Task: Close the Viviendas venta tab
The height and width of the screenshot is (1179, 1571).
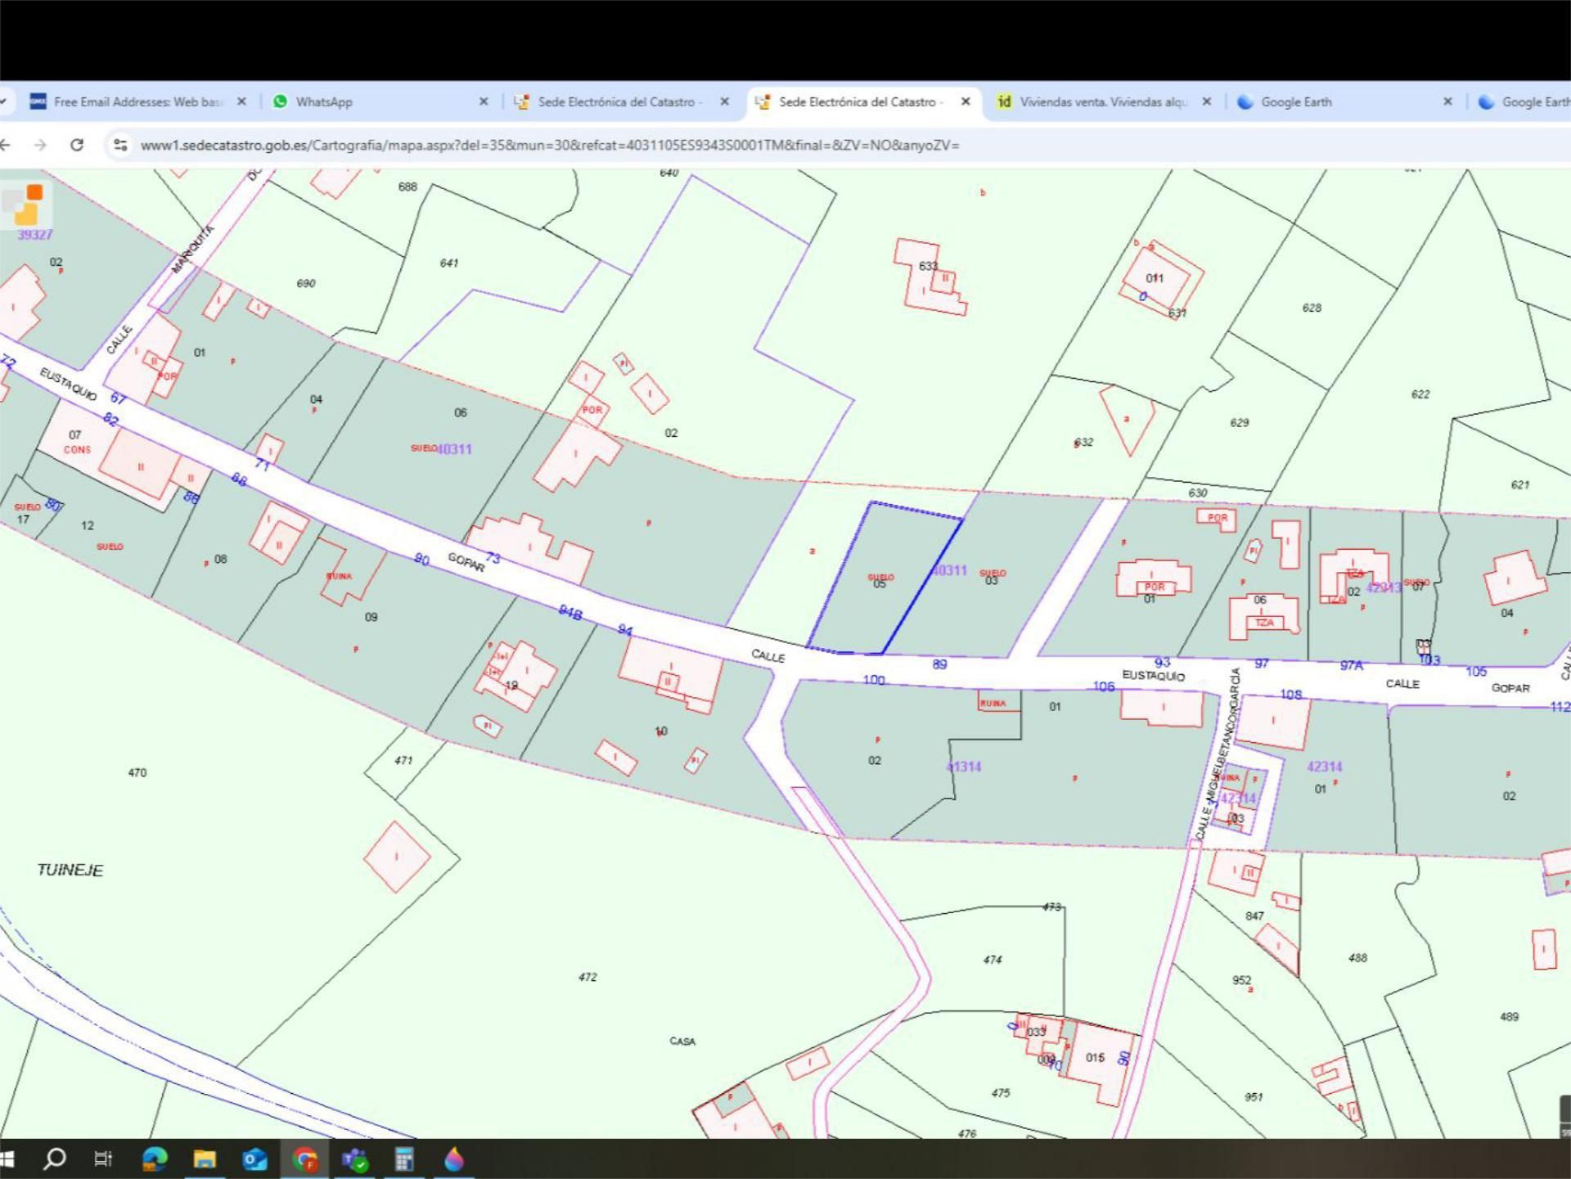Action: [x=1206, y=101]
